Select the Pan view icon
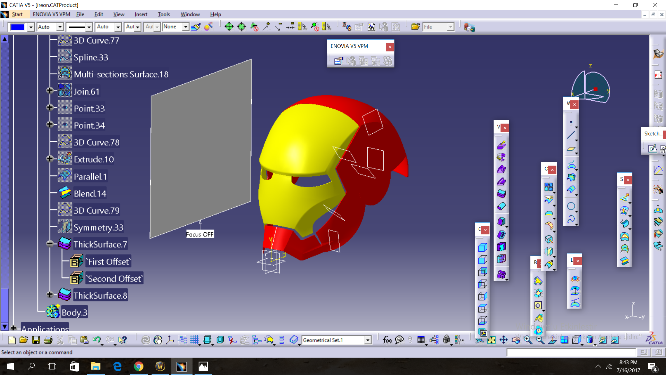This screenshot has height=375, width=666. 504,340
